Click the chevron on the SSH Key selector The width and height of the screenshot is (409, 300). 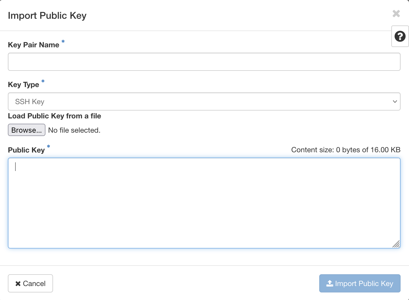[x=394, y=101]
